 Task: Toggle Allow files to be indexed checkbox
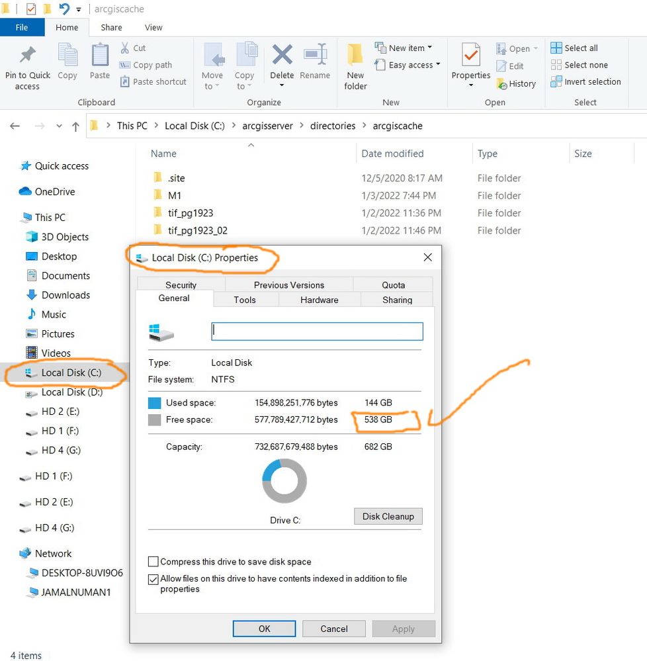153,579
